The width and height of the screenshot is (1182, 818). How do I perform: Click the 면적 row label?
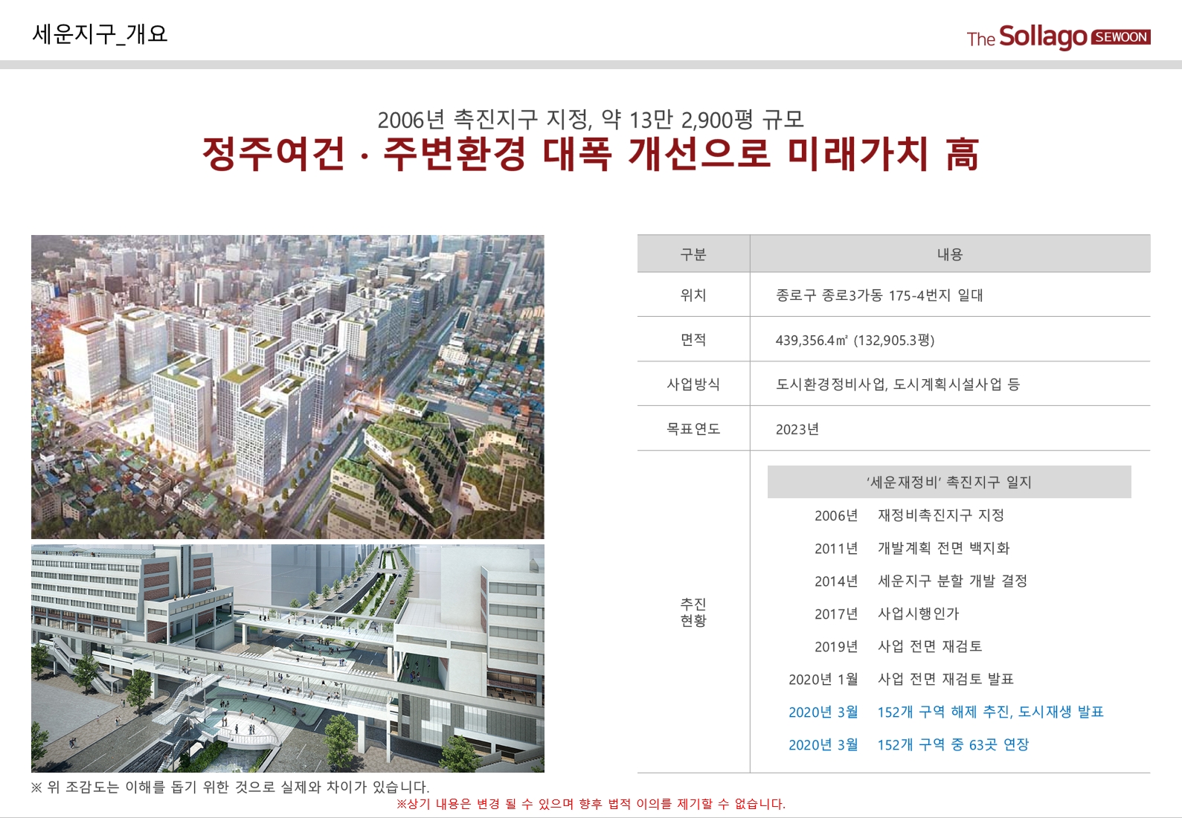[693, 340]
